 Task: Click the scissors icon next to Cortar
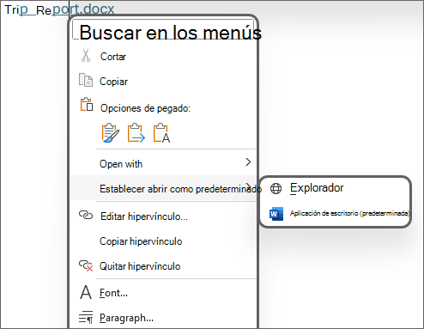coord(86,56)
